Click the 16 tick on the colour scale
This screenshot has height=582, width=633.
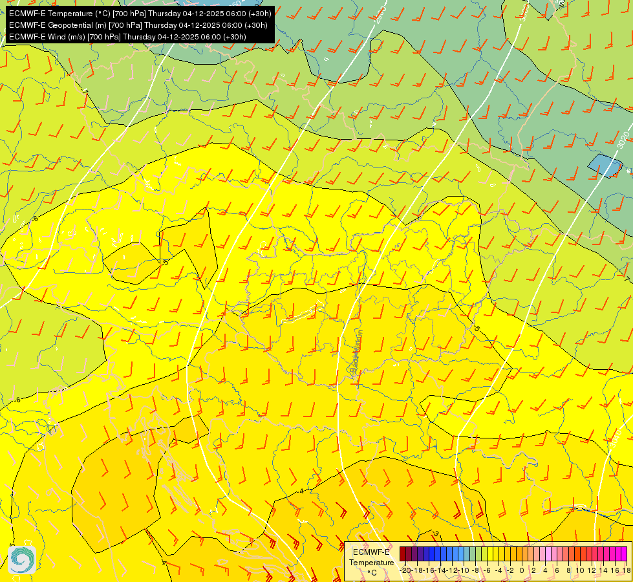pos(616,570)
